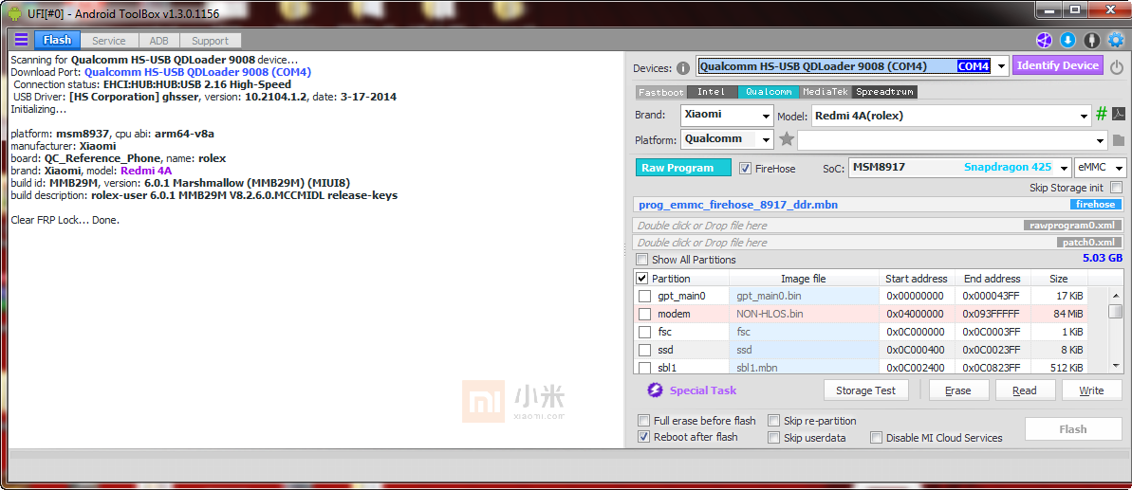The height and width of the screenshot is (490, 1132).
Task: Open the SoC dropdown showing MSM8917
Action: [x=959, y=167]
